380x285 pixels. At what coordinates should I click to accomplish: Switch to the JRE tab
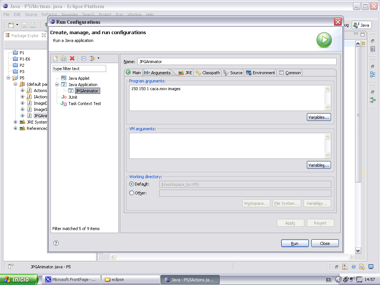click(x=185, y=73)
